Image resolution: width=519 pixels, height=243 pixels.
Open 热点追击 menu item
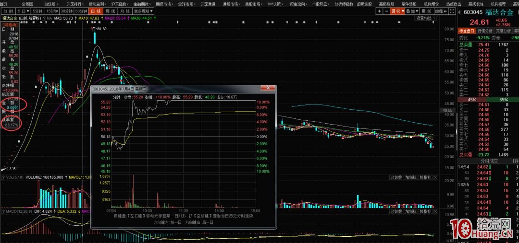(454, 4)
